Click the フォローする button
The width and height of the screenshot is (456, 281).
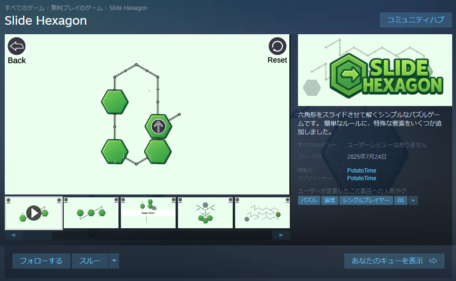pyautogui.click(x=41, y=261)
